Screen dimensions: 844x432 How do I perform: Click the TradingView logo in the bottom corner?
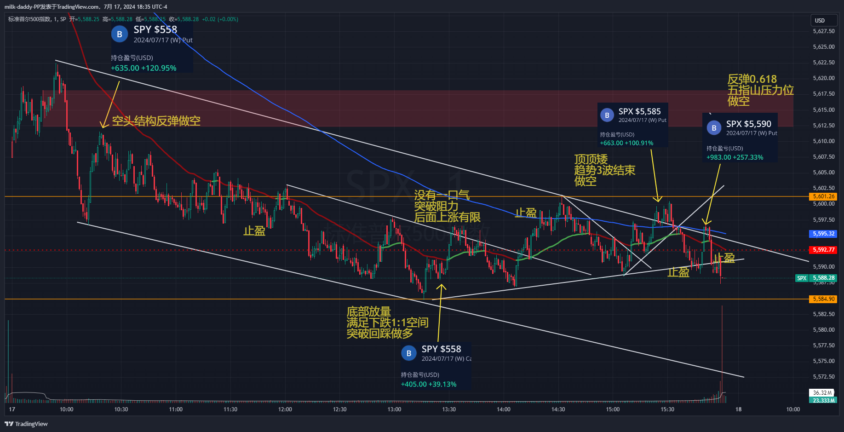click(27, 424)
